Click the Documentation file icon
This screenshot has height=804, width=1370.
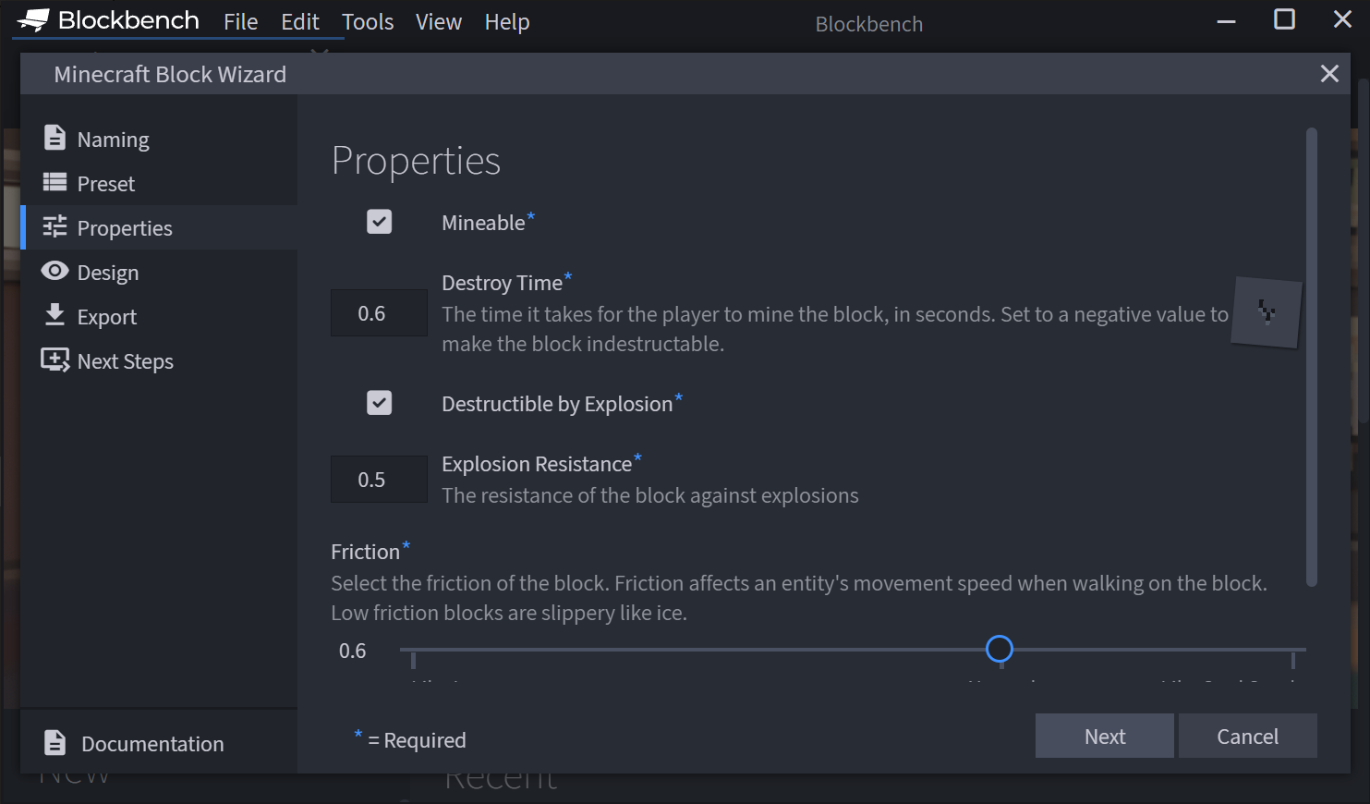pyautogui.click(x=55, y=742)
